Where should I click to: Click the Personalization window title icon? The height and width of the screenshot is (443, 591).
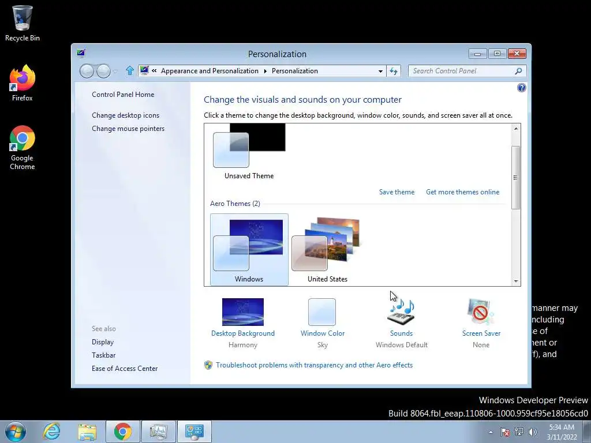81,52
